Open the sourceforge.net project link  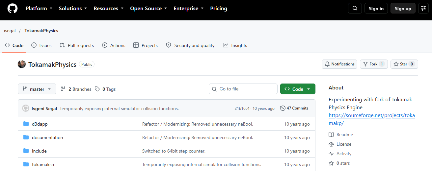tap(372, 119)
